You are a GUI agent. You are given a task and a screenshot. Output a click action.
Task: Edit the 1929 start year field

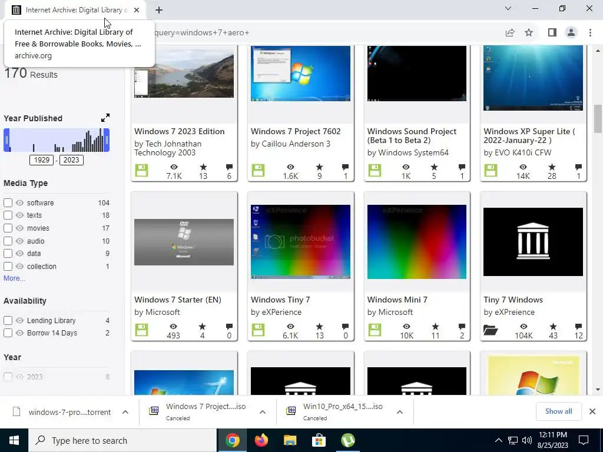tap(42, 160)
